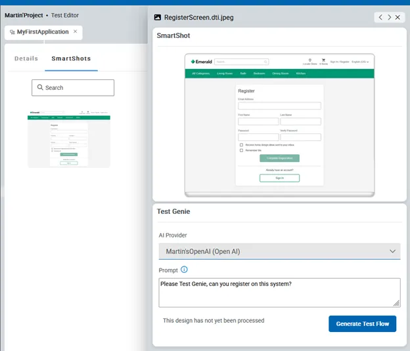This screenshot has width=410, height=351.
Task: Click the SmartShot section heading
Action: coord(173,35)
